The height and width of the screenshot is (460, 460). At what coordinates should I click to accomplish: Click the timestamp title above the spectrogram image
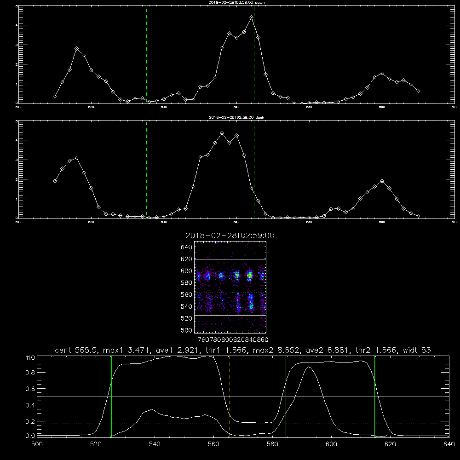click(x=230, y=236)
